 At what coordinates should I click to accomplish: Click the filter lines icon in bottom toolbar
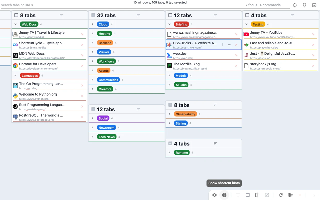238,195
